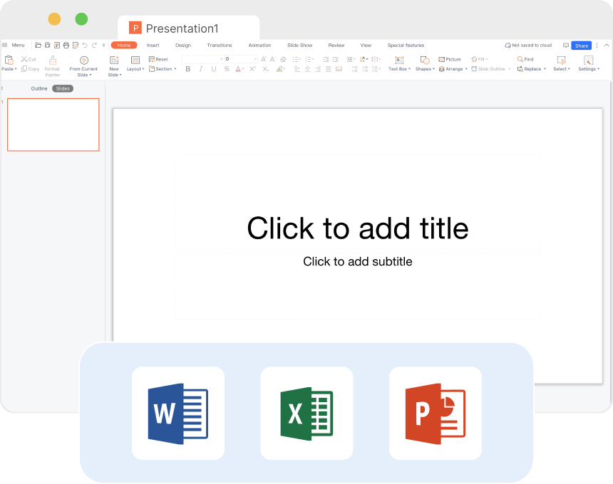Open the View tab

pyautogui.click(x=366, y=46)
